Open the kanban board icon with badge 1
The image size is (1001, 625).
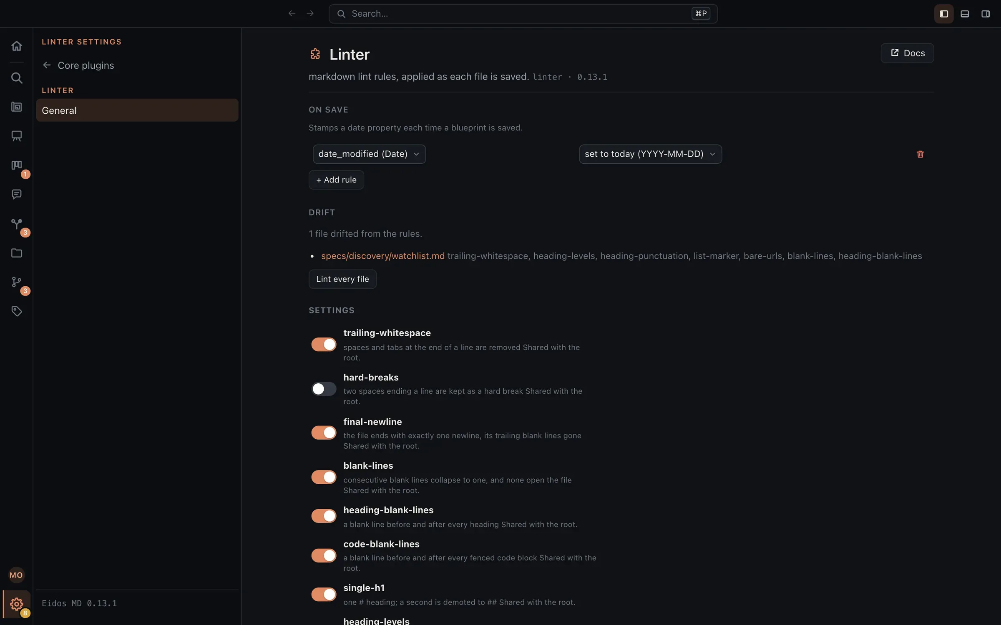16,165
